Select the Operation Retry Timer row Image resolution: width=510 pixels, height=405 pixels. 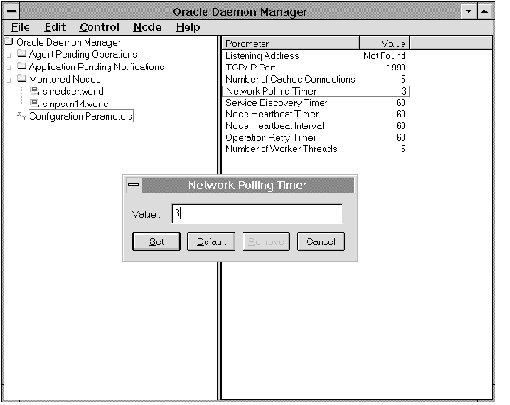pyautogui.click(x=316, y=138)
